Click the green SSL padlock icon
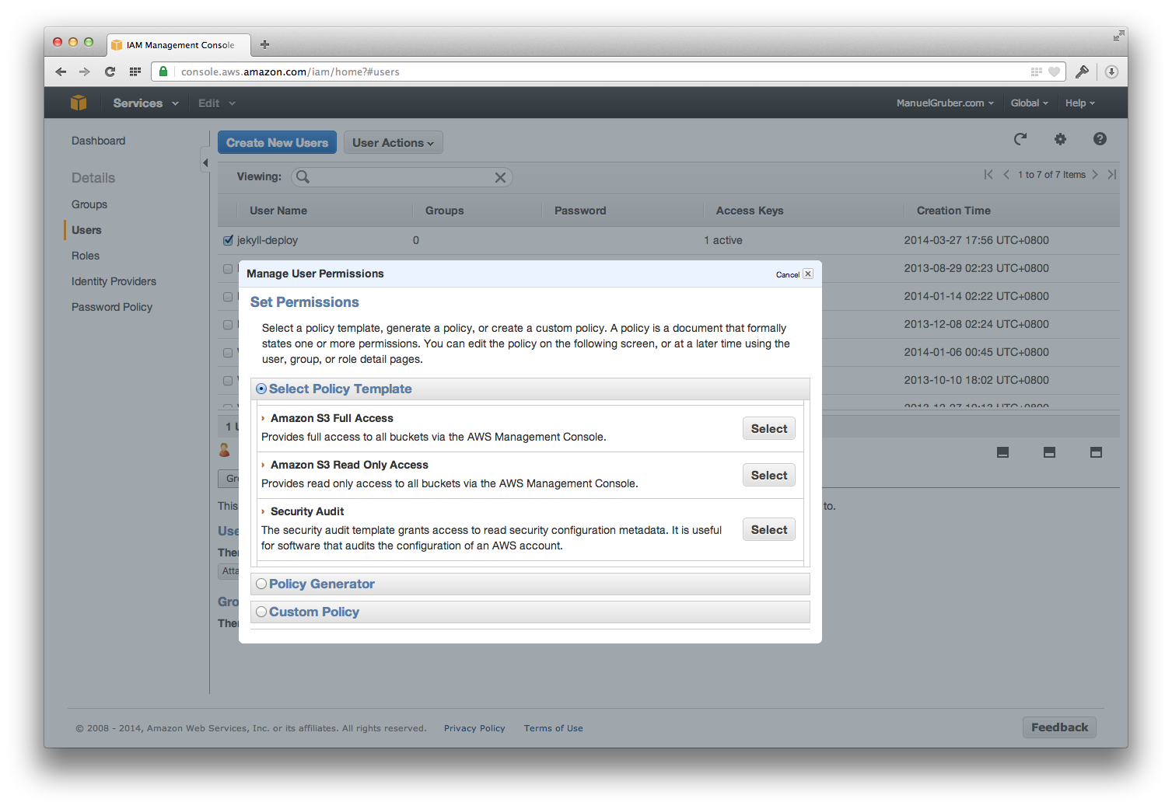Image resolution: width=1172 pixels, height=809 pixels. tap(163, 71)
